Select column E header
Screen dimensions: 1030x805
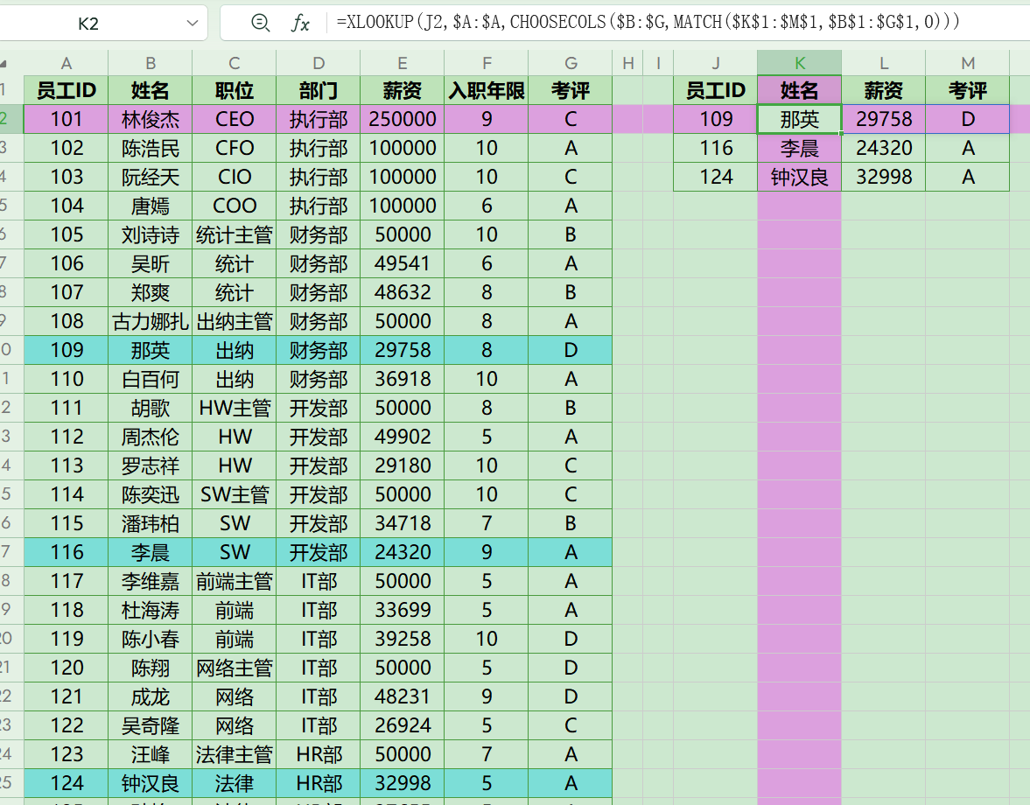(x=403, y=64)
